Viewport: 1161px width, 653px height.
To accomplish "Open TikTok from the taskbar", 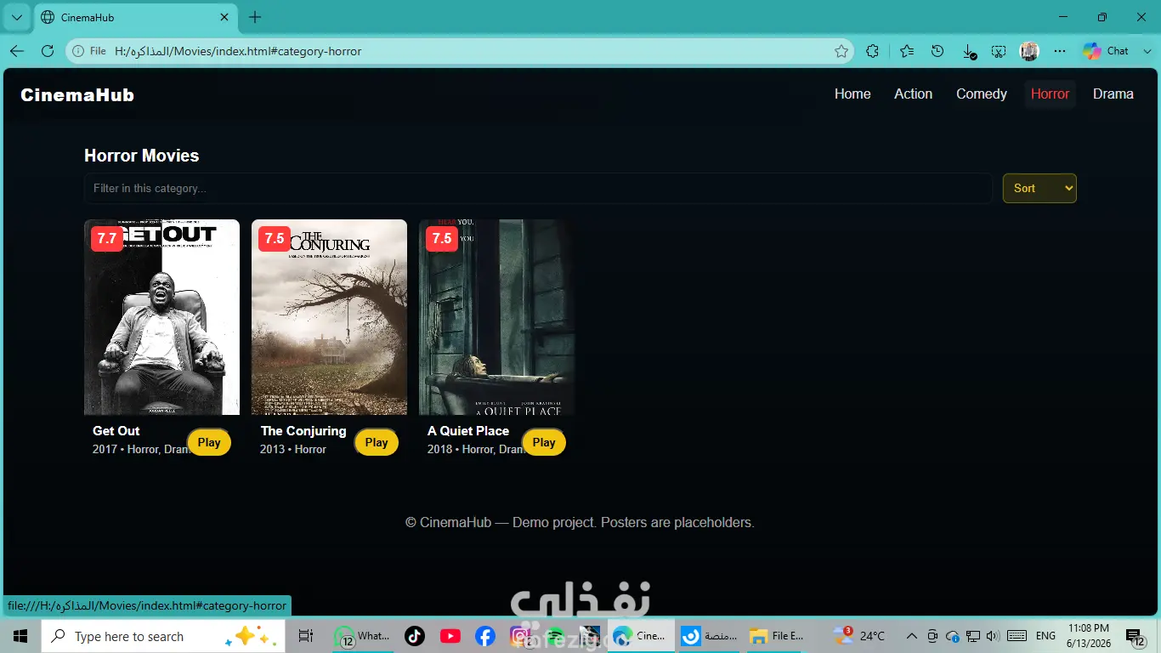I will pos(415,636).
